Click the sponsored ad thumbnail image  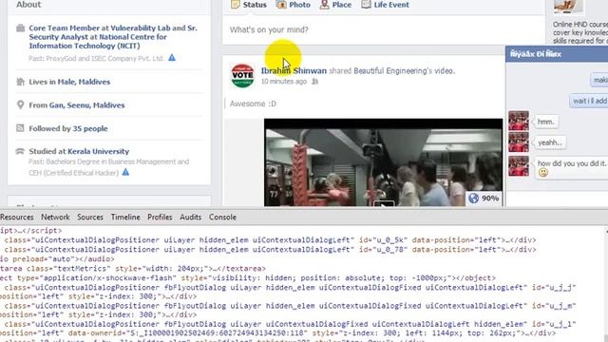568,6
